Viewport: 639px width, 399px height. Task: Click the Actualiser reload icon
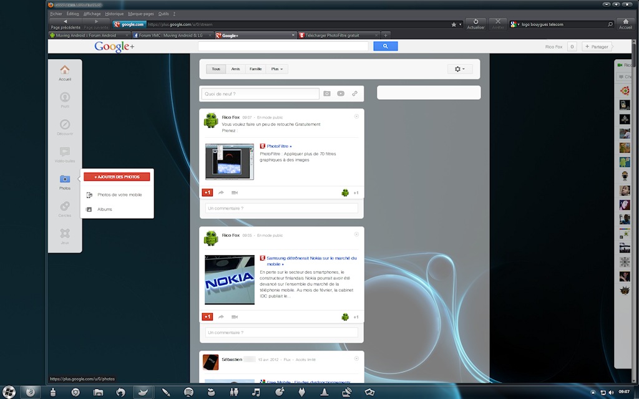pyautogui.click(x=476, y=22)
